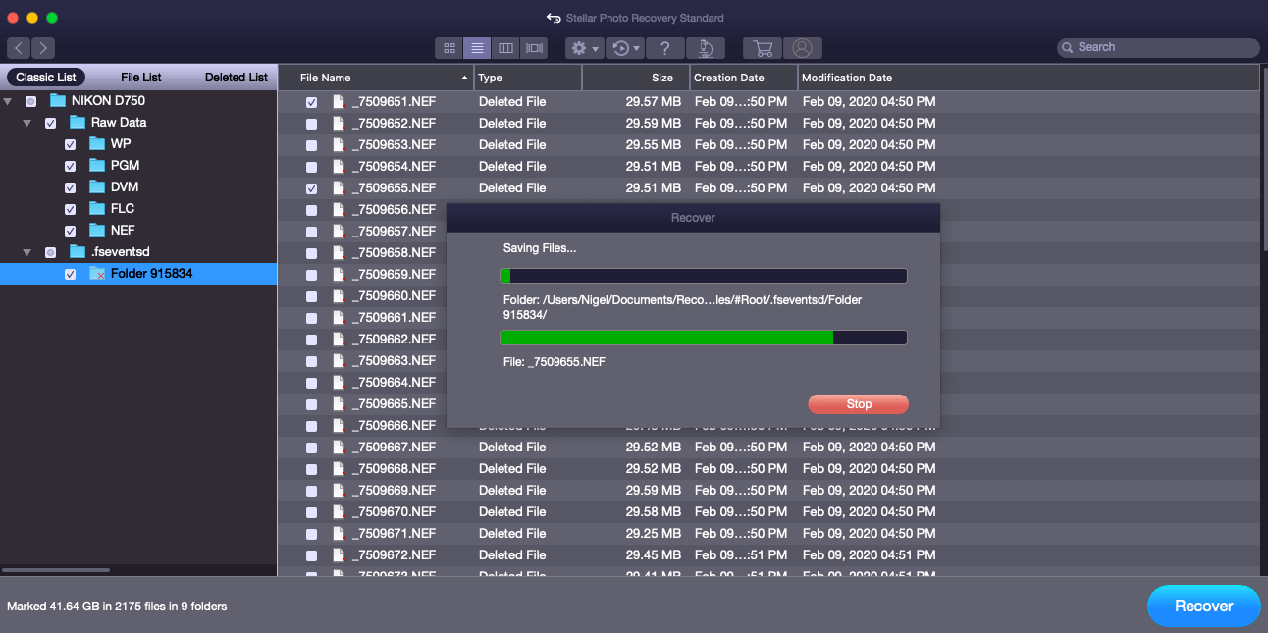Uncheck the _7509651.NEF checkbox
1268x633 pixels.
pos(311,102)
